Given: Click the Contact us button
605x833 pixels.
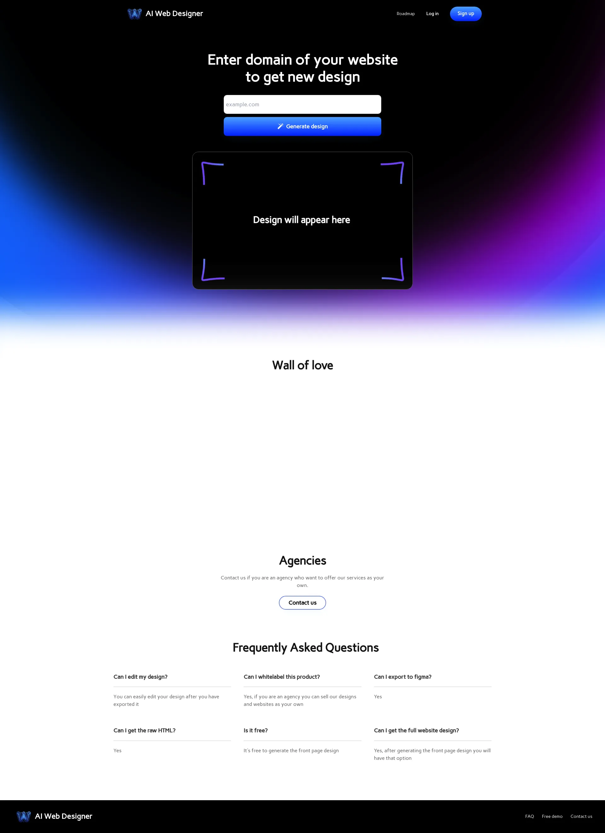Looking at the screenshot, I should [302, 602].
